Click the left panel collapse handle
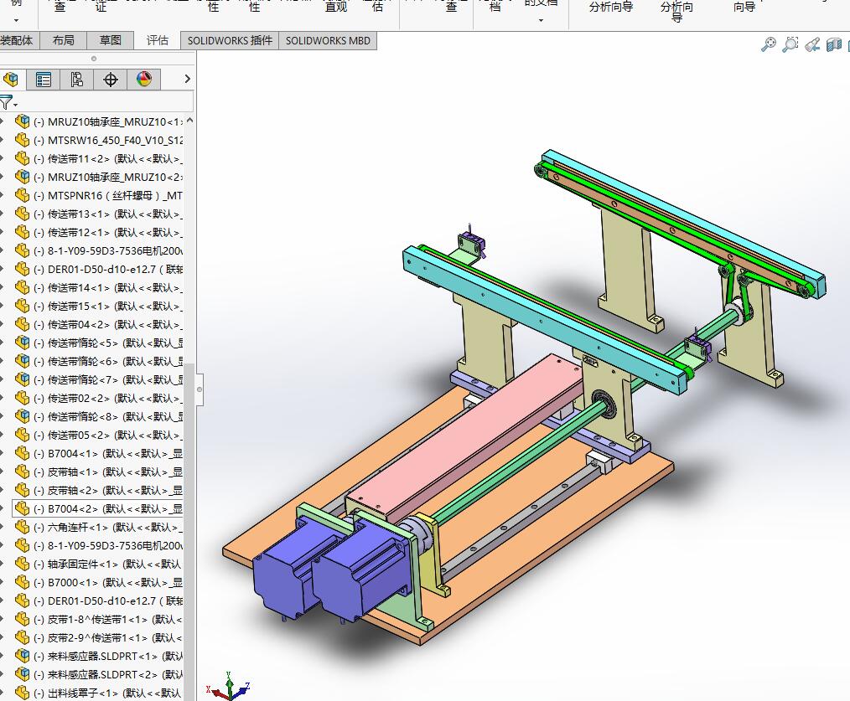Screen dimensions: 850x701 pyautogui.click(x=200, y=389)
